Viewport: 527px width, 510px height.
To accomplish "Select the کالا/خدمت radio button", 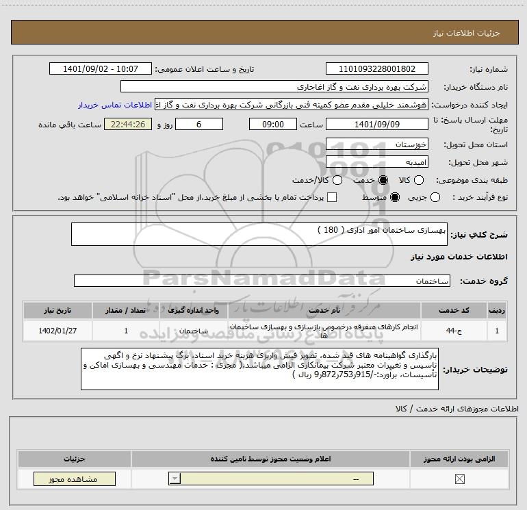I will tap(337, 180).
